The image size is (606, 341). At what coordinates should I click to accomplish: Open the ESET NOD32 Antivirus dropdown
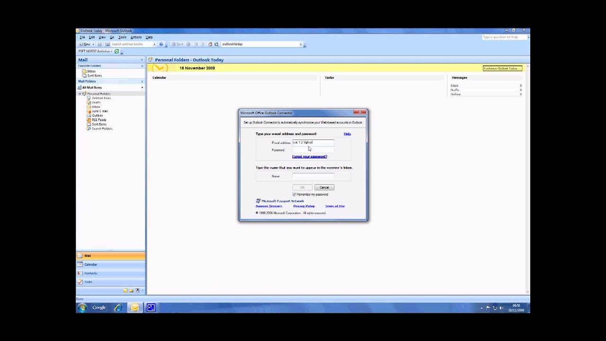pyautogui.click(x=112, y=51)
